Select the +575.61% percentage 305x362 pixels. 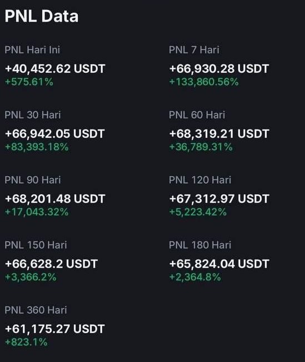tap(29, 82)
